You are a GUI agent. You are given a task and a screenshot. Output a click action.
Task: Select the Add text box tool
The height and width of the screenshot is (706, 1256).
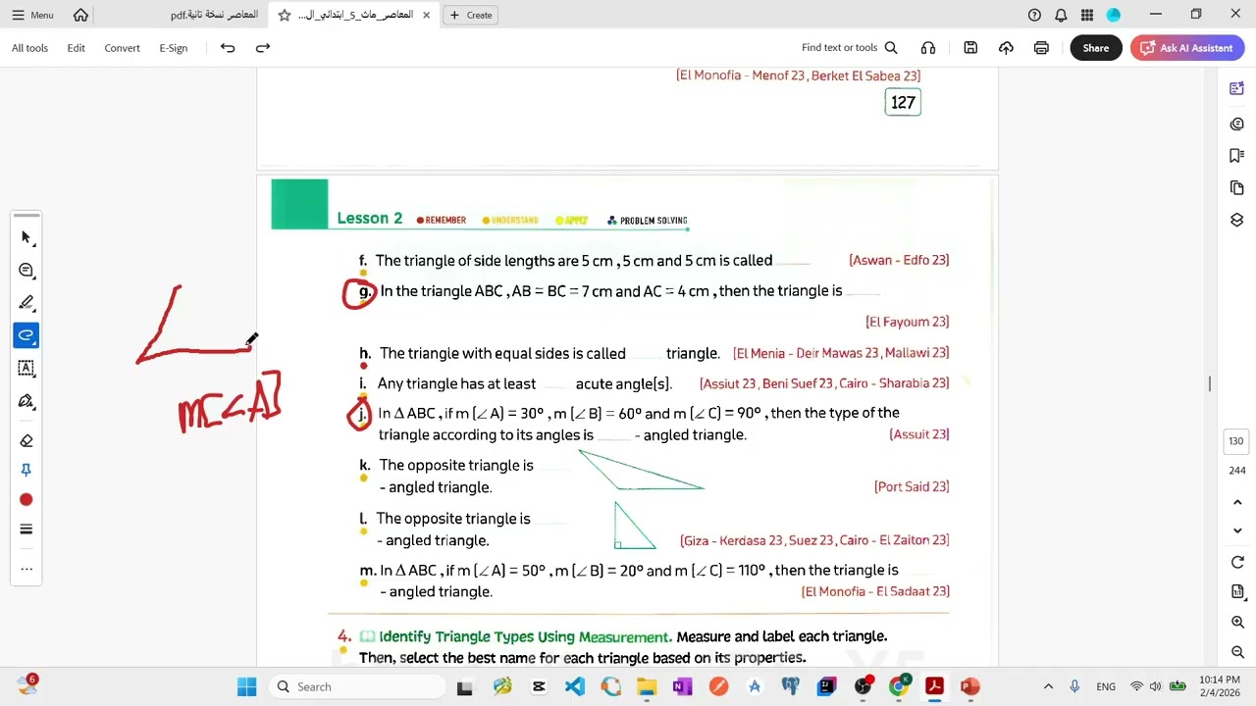(x=26, y=368)
